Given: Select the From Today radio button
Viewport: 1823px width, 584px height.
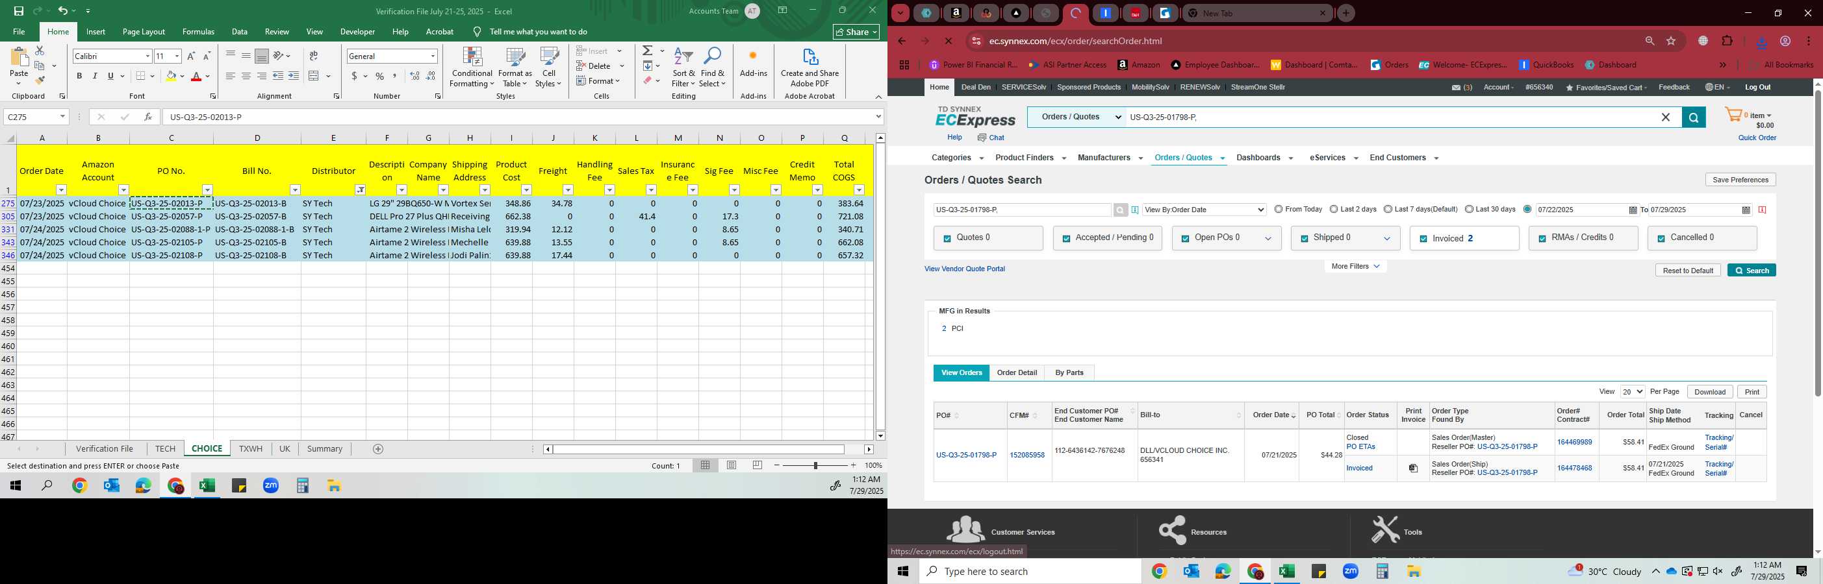Looking at the screenshot, I should (1278, 210).
